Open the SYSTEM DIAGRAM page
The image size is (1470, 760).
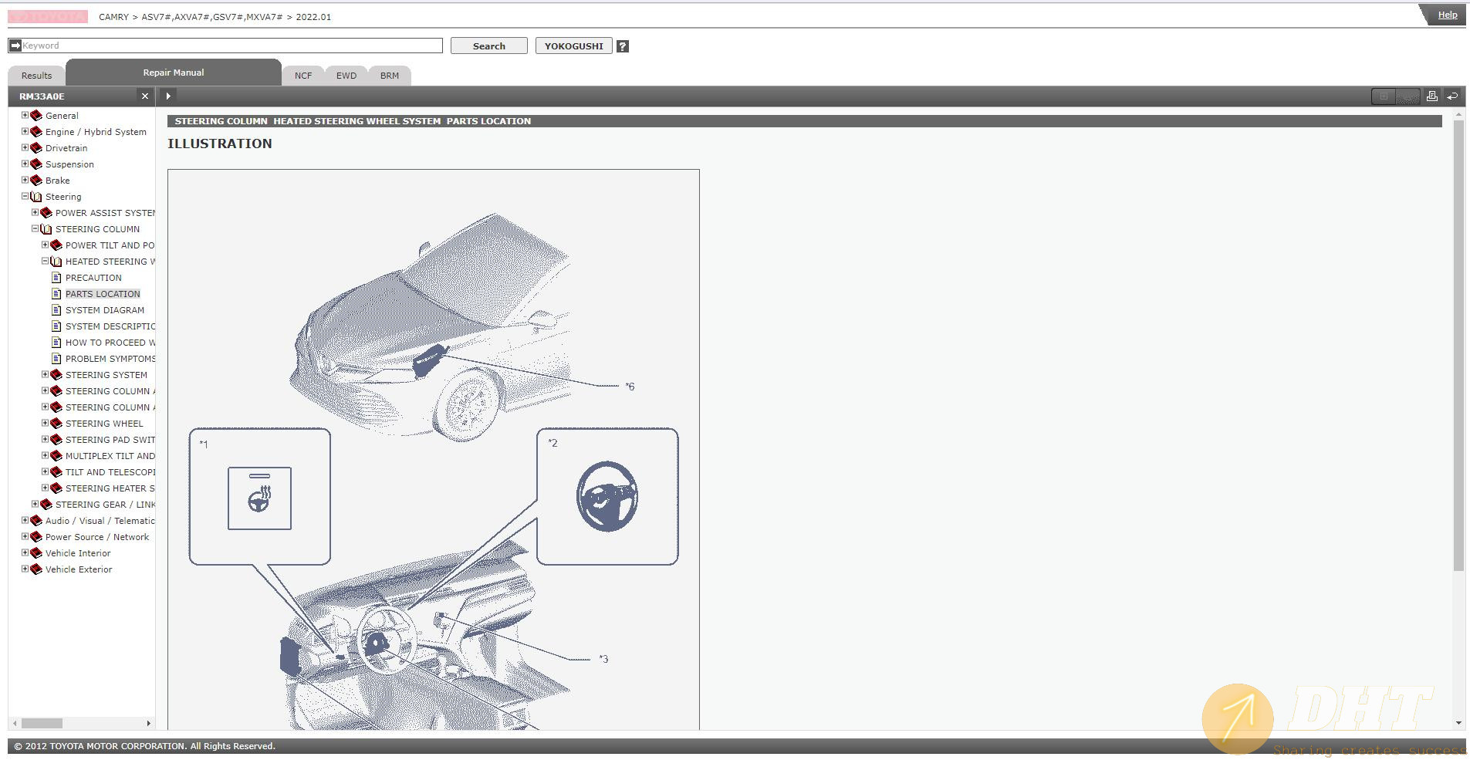tap(105, 310)
